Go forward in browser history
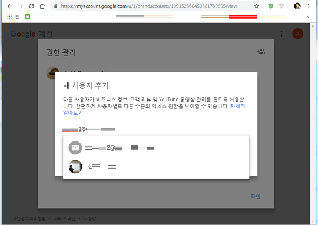The width and height of the screenshot is (318, 225). [21, 6]
